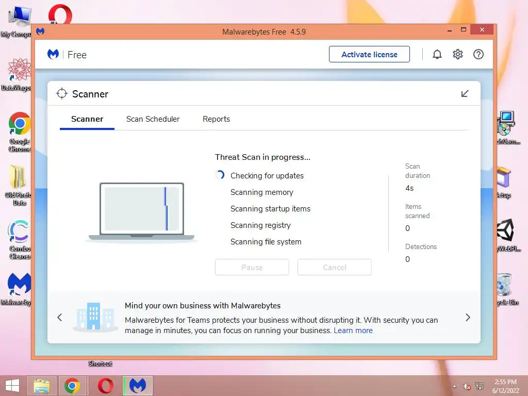Screen dimensions: 528x396
Task: Switch to the Reports tab
Action: click(216, 119)
